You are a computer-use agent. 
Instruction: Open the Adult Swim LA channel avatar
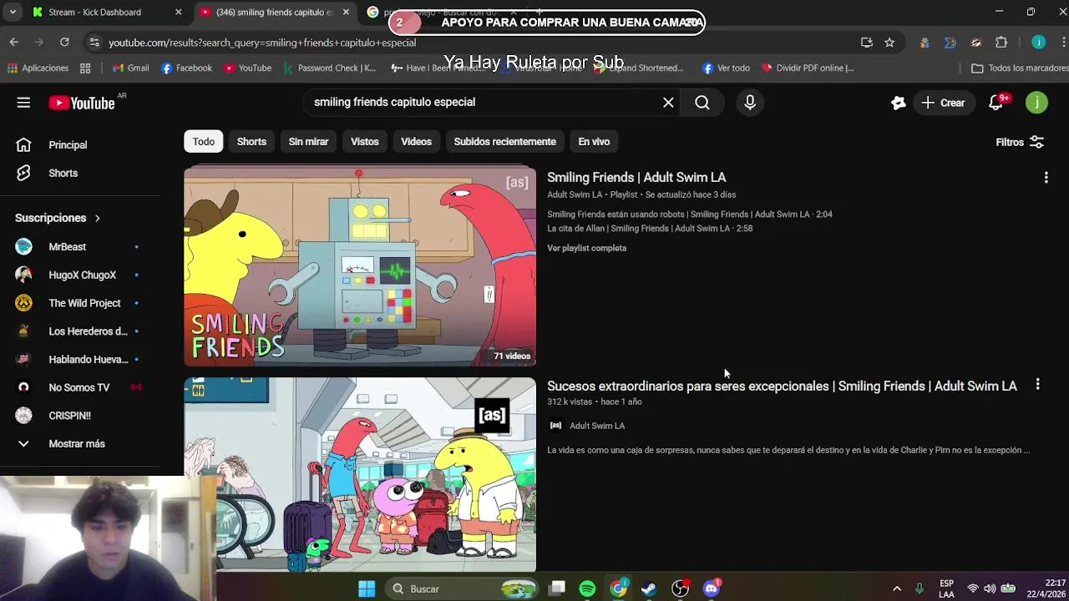click(x=555, y=426)
